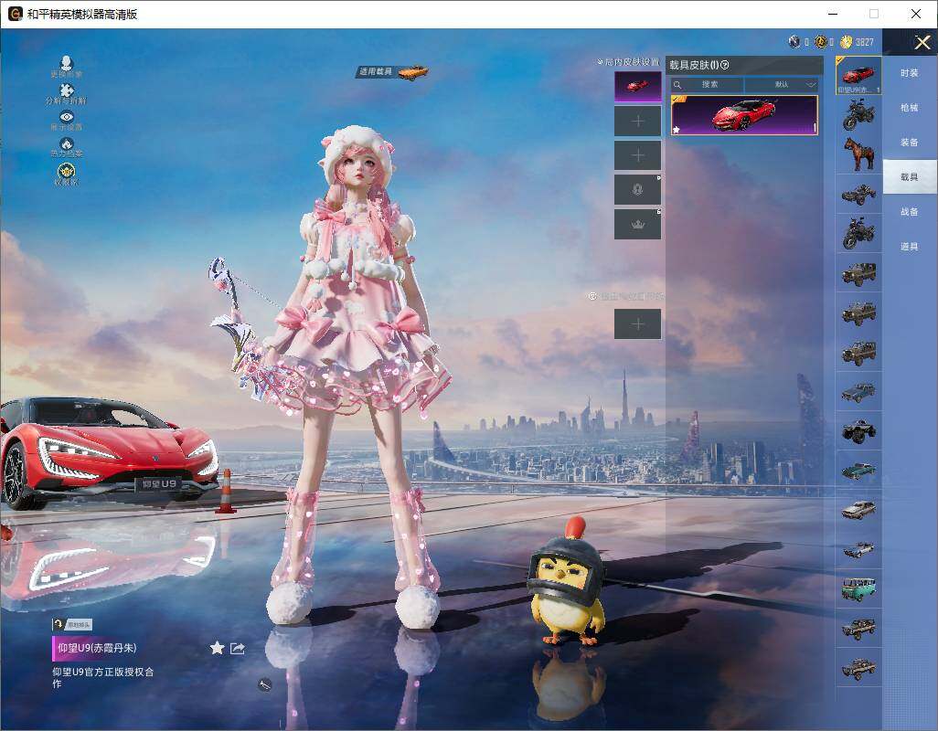Select the red sports car skin card
The height and width of the screenshot is (731, 938).
[744, 115]
